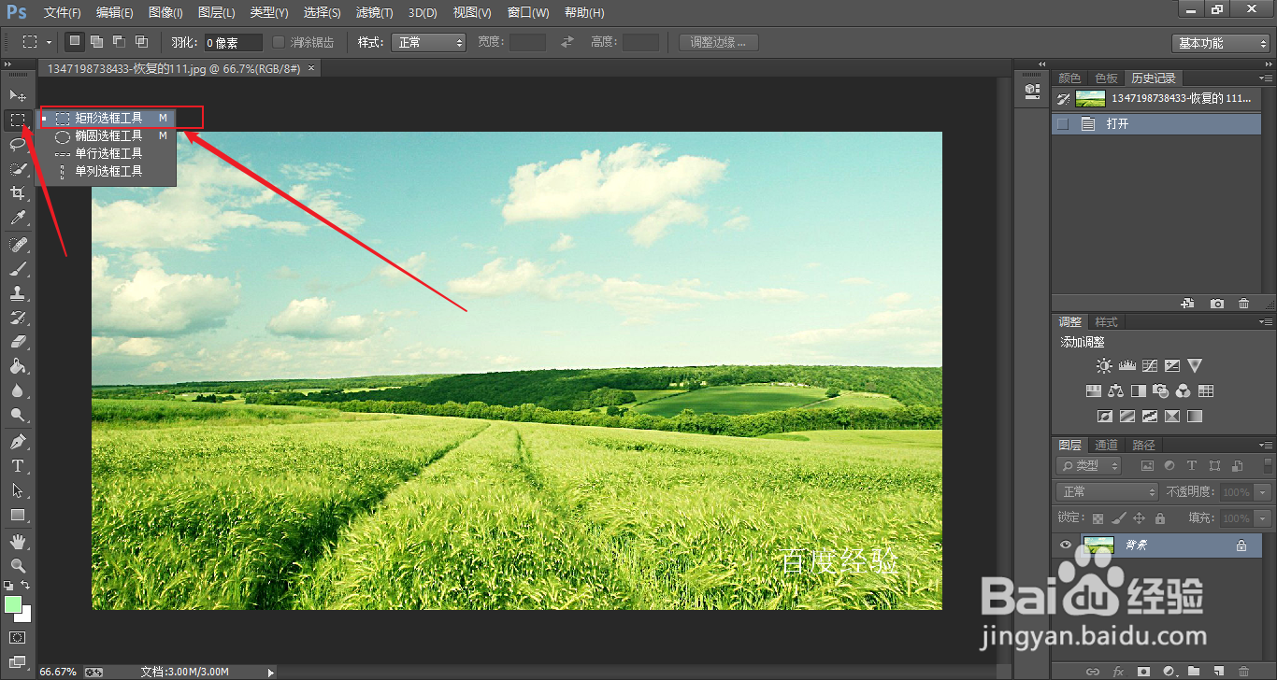Image resolution: width=1277 pixels, height=680 pixels.
Task: Click New selection mode button
Action: tap(75, 42)
